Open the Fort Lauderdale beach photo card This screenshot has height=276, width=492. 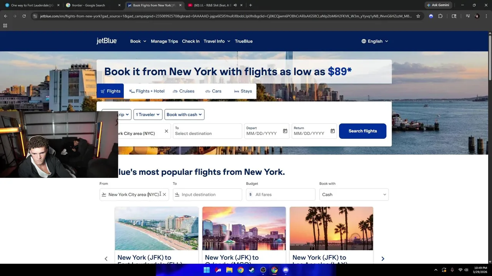pyautogui.click(x=157, y=228)
